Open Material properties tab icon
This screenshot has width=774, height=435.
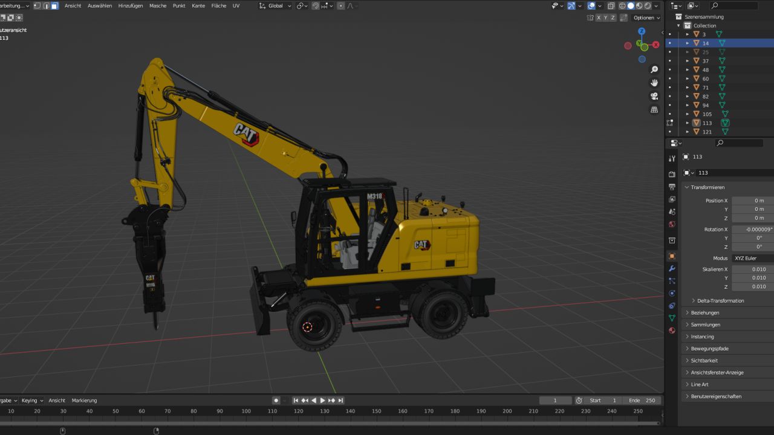(672, 330)
